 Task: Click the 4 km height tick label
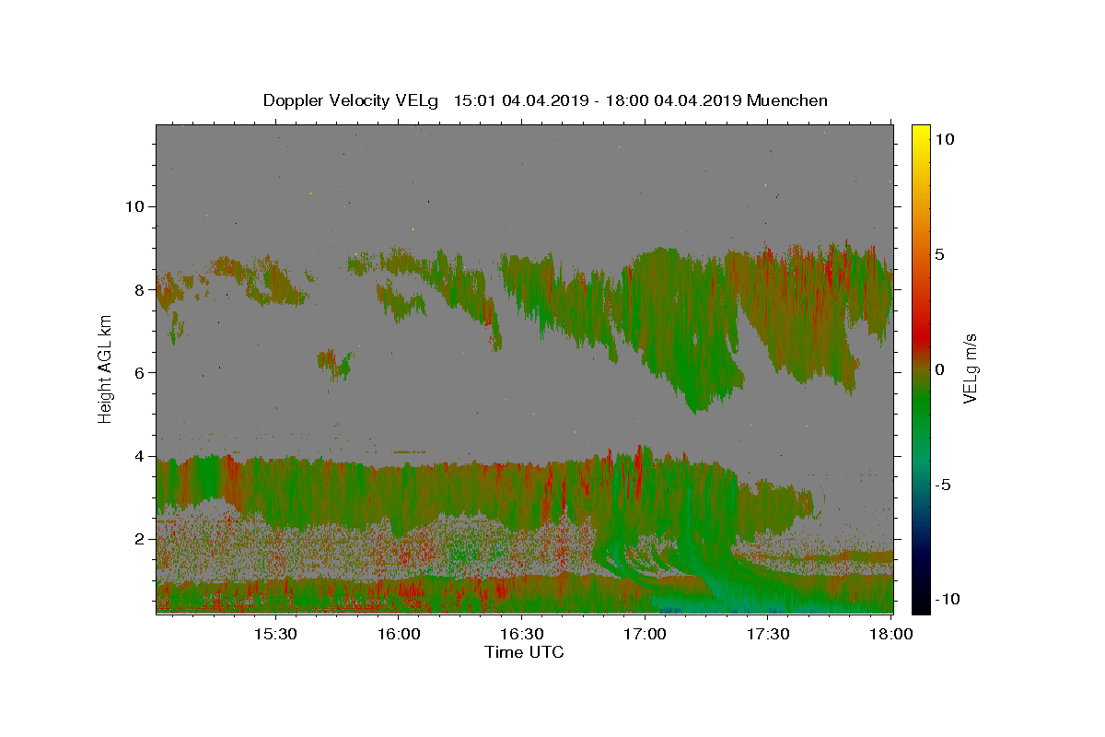tap(138, 456)
